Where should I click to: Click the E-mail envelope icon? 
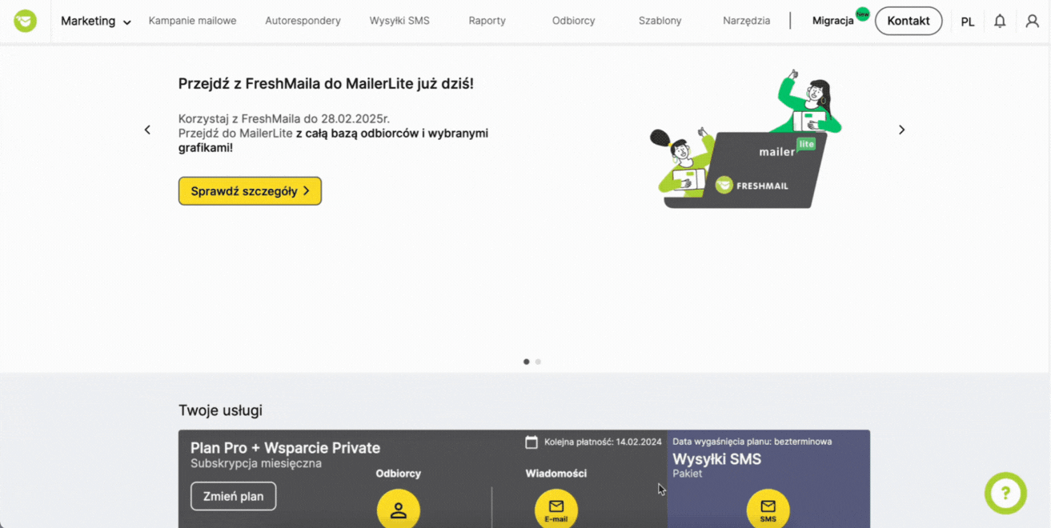point(556,509)
